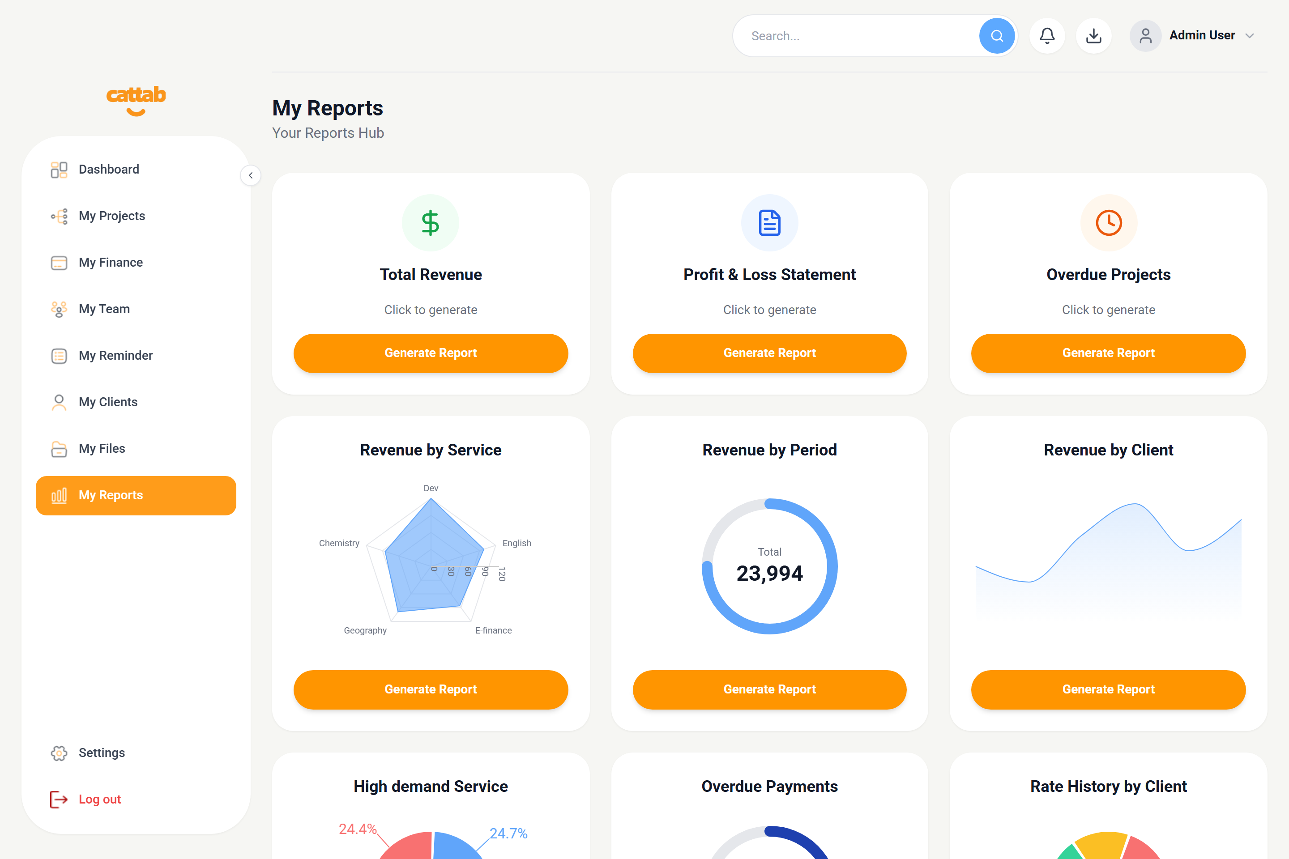Click the Overdue Payments card heading
Viewport: 1289px width, 859px height.
pos(769,787)
